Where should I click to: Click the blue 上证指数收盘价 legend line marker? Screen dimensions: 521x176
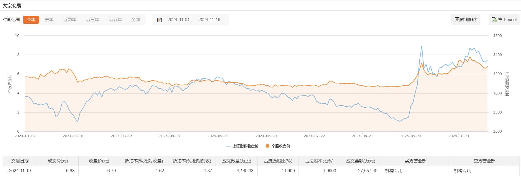228,146
